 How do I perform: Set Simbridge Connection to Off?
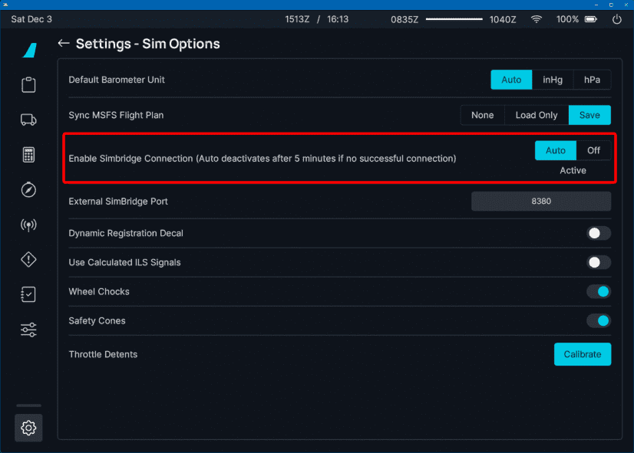[x=593, y=150]
